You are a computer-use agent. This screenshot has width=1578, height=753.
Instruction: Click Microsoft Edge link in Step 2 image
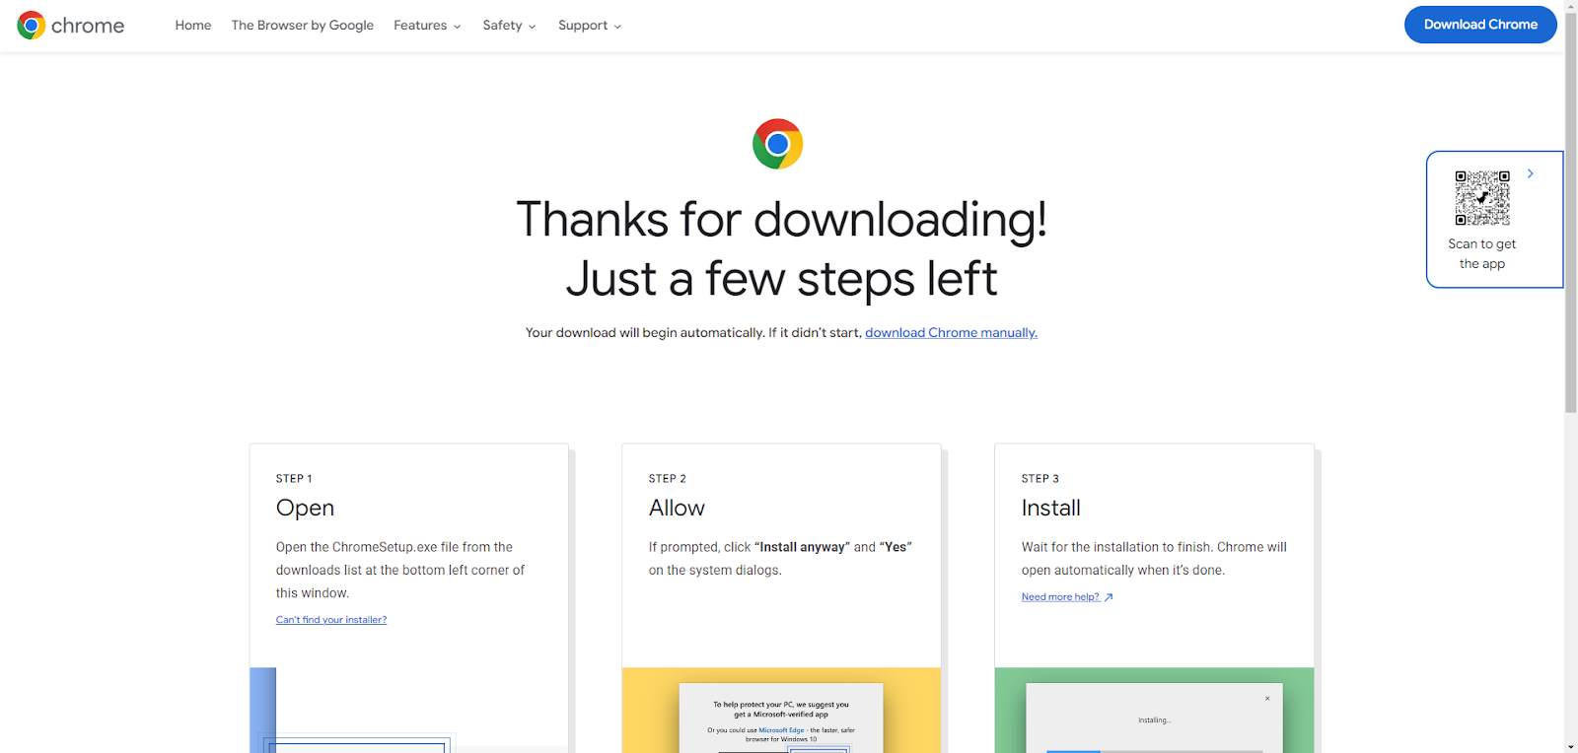click(x=781, y=730)
